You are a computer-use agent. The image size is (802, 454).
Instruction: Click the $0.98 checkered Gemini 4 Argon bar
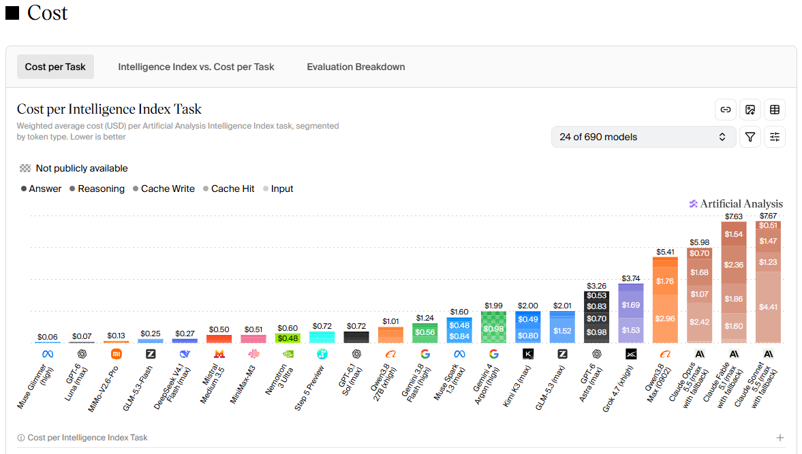(x=493, y=328)
